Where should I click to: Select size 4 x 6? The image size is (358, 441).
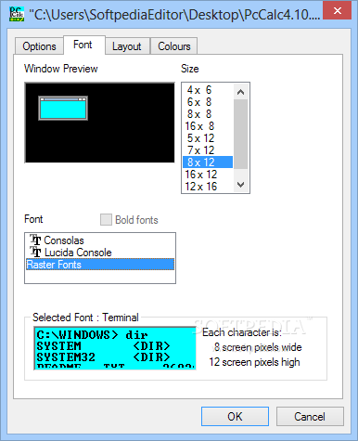(208, 90)
